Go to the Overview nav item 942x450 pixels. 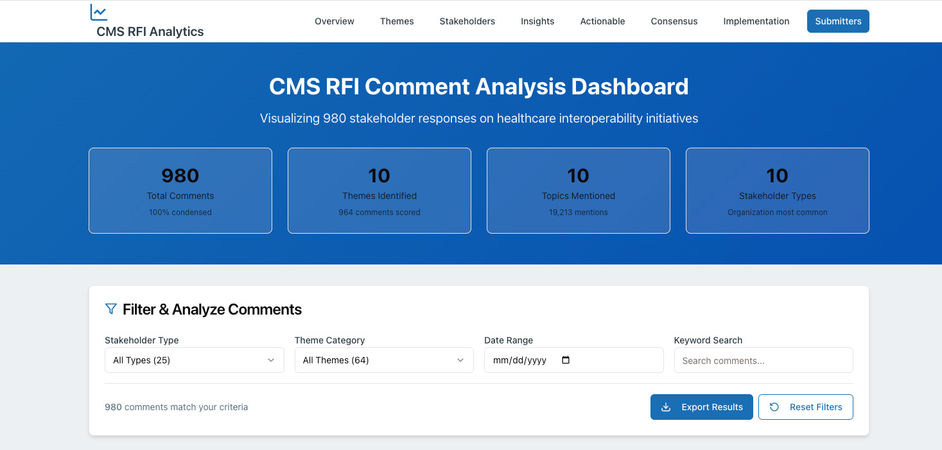click(335, 21)
